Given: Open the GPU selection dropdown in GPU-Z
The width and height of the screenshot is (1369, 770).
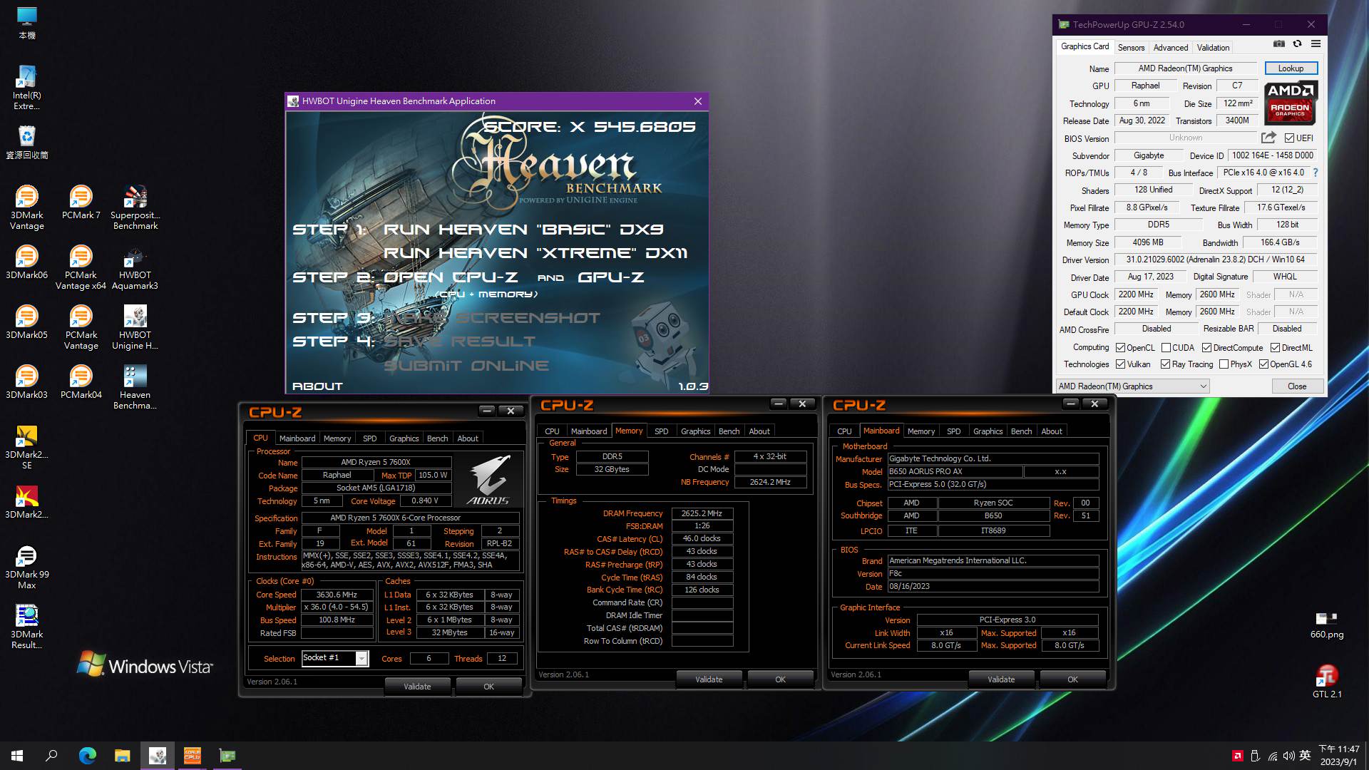Looking at the screenshot, I should coord(1132,386).
